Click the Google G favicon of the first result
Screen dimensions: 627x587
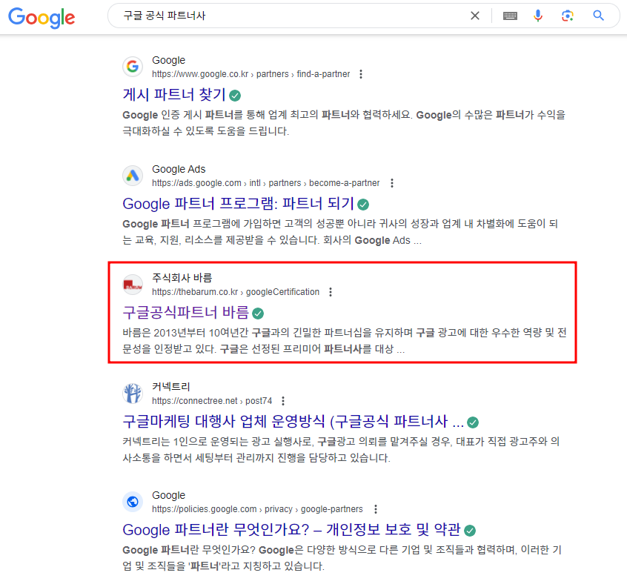133,67
